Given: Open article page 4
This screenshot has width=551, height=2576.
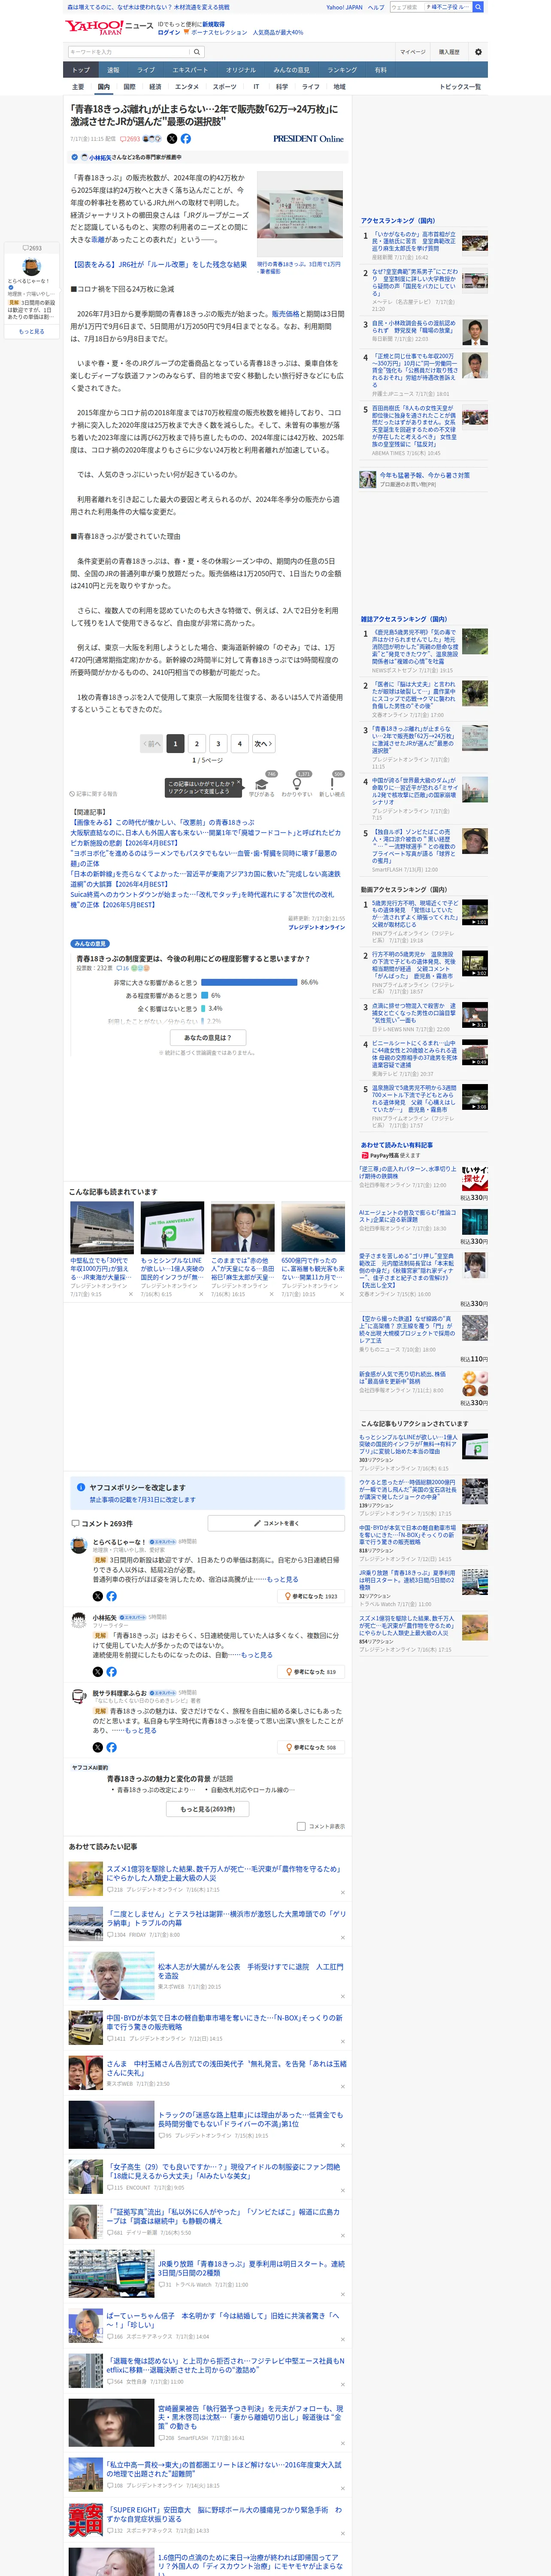Looking at the screenshot, I should click(x=239, y=743).
